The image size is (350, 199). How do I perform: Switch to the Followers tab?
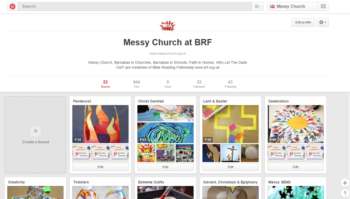tap(199, 84)
